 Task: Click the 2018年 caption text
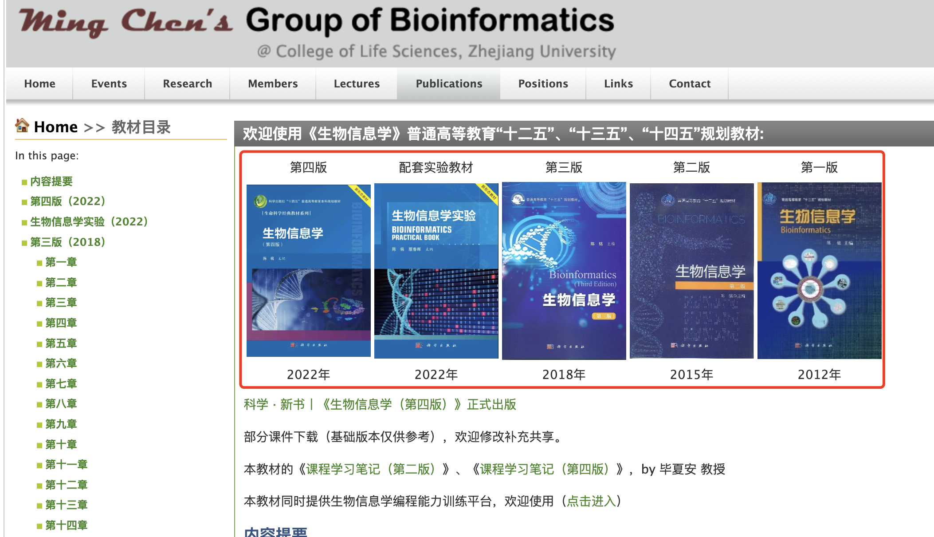[564, 375]
